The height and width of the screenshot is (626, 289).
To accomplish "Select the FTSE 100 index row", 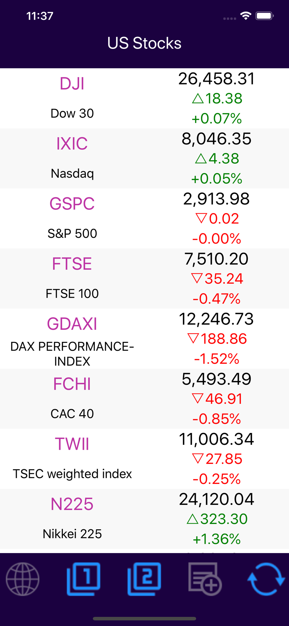I will point(144,279).
